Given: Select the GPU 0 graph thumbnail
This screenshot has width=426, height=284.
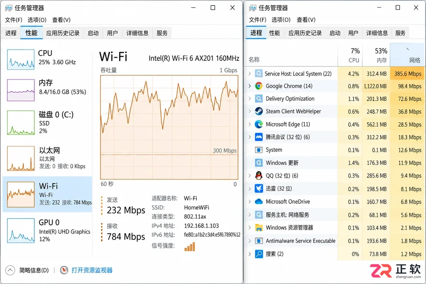Looking at the screenshot, I should point(21,230).
